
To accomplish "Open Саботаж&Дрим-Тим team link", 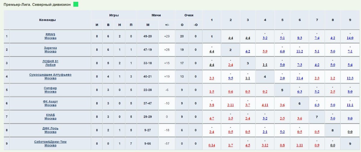I will (x=50, y=143).
